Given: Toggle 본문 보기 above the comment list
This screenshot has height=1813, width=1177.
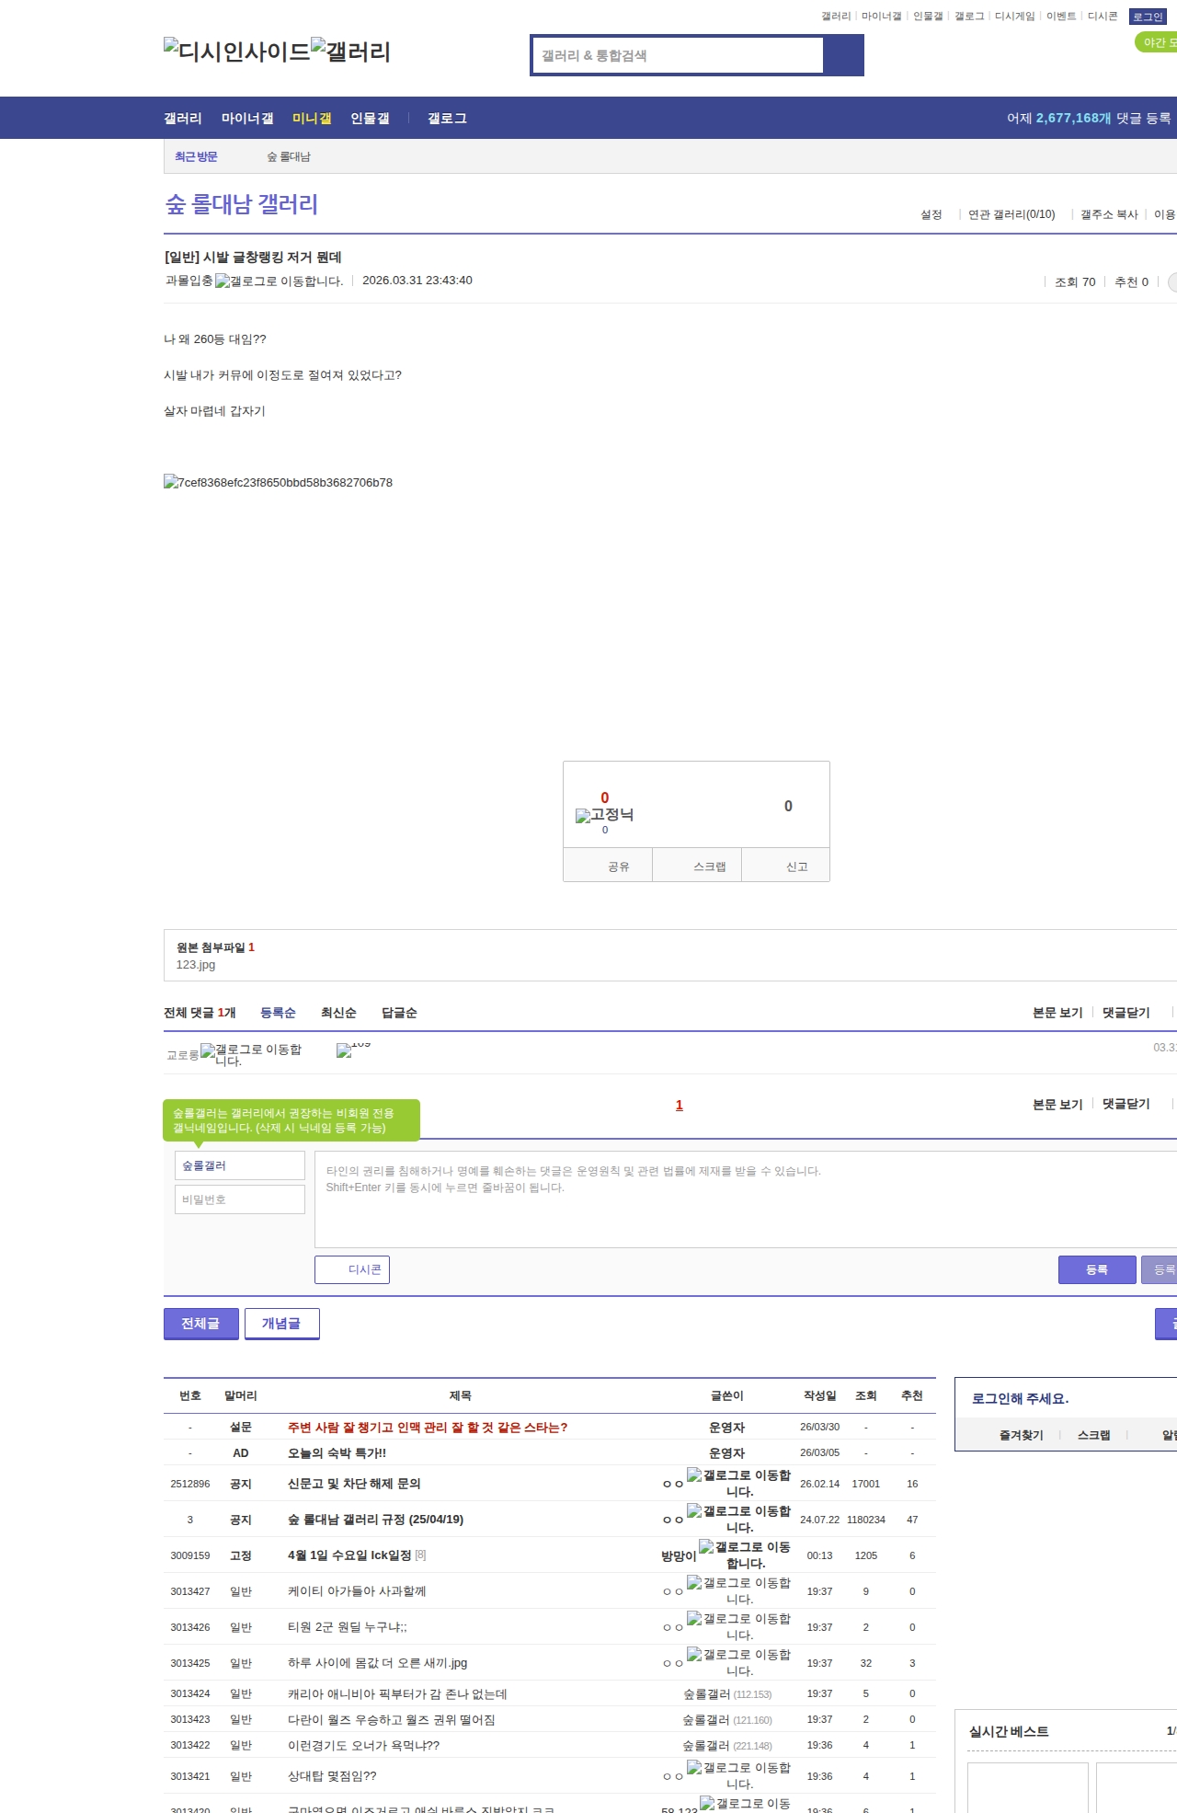Looking at the screenshot, I should 1057,1013.
